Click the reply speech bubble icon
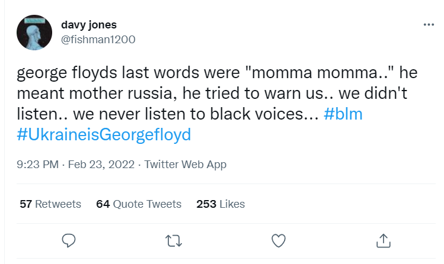 coord(69,240)
